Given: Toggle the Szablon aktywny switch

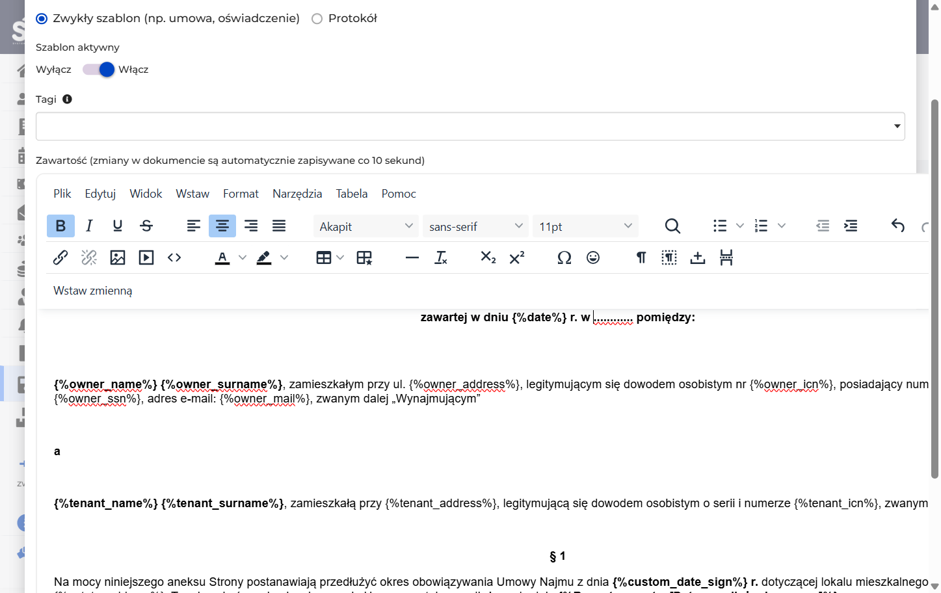Looking at the screenshot, I should tap(99, 70).
